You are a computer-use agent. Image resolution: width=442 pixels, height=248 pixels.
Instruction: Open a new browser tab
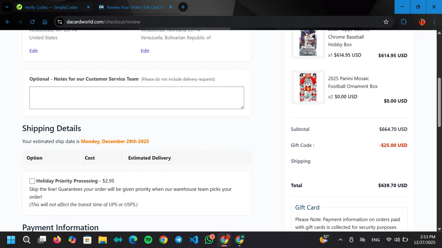pyautogui.click(x=183, y=7)
